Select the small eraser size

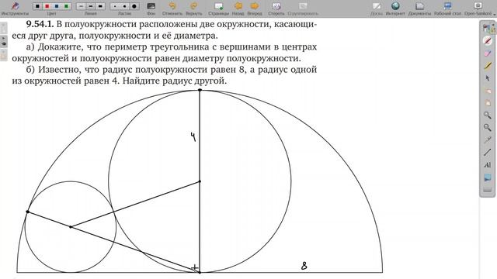pyautogui.click(x=115, y=6)
